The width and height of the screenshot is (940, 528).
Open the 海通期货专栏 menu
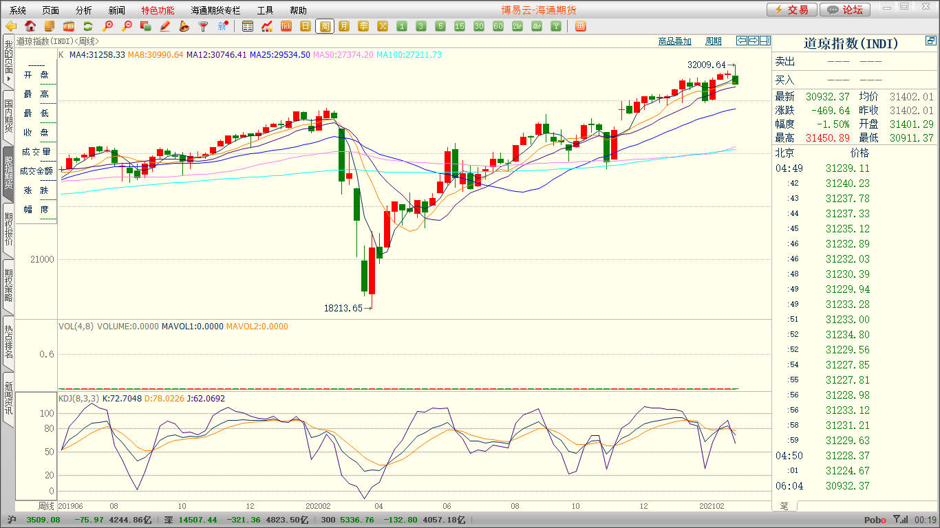click(x=216, y=10)
